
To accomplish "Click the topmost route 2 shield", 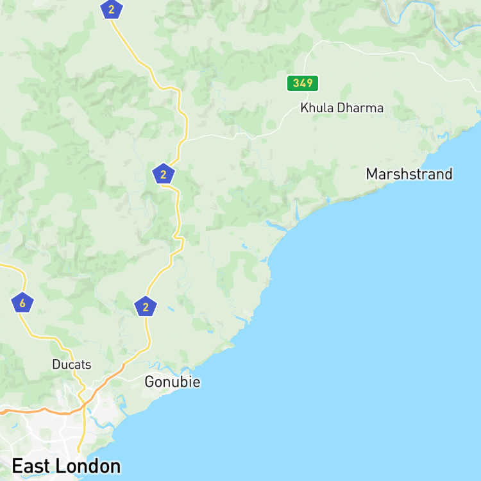I will pyautogui.click(x=112, y=9).
